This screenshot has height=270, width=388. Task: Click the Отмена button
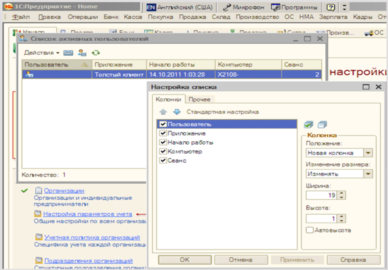(241, 260)
